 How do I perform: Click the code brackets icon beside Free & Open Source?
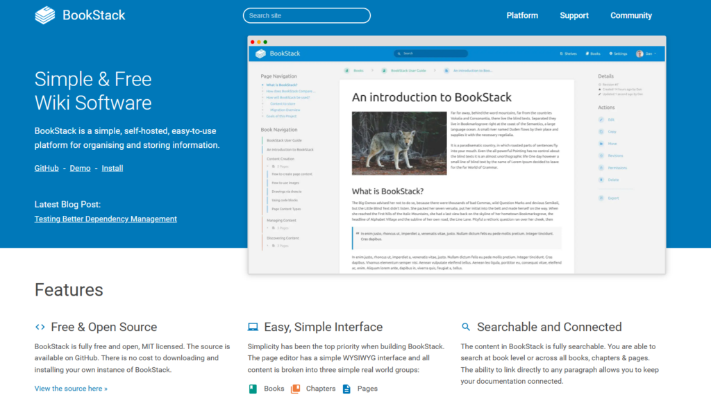click(x=40, y=327)
